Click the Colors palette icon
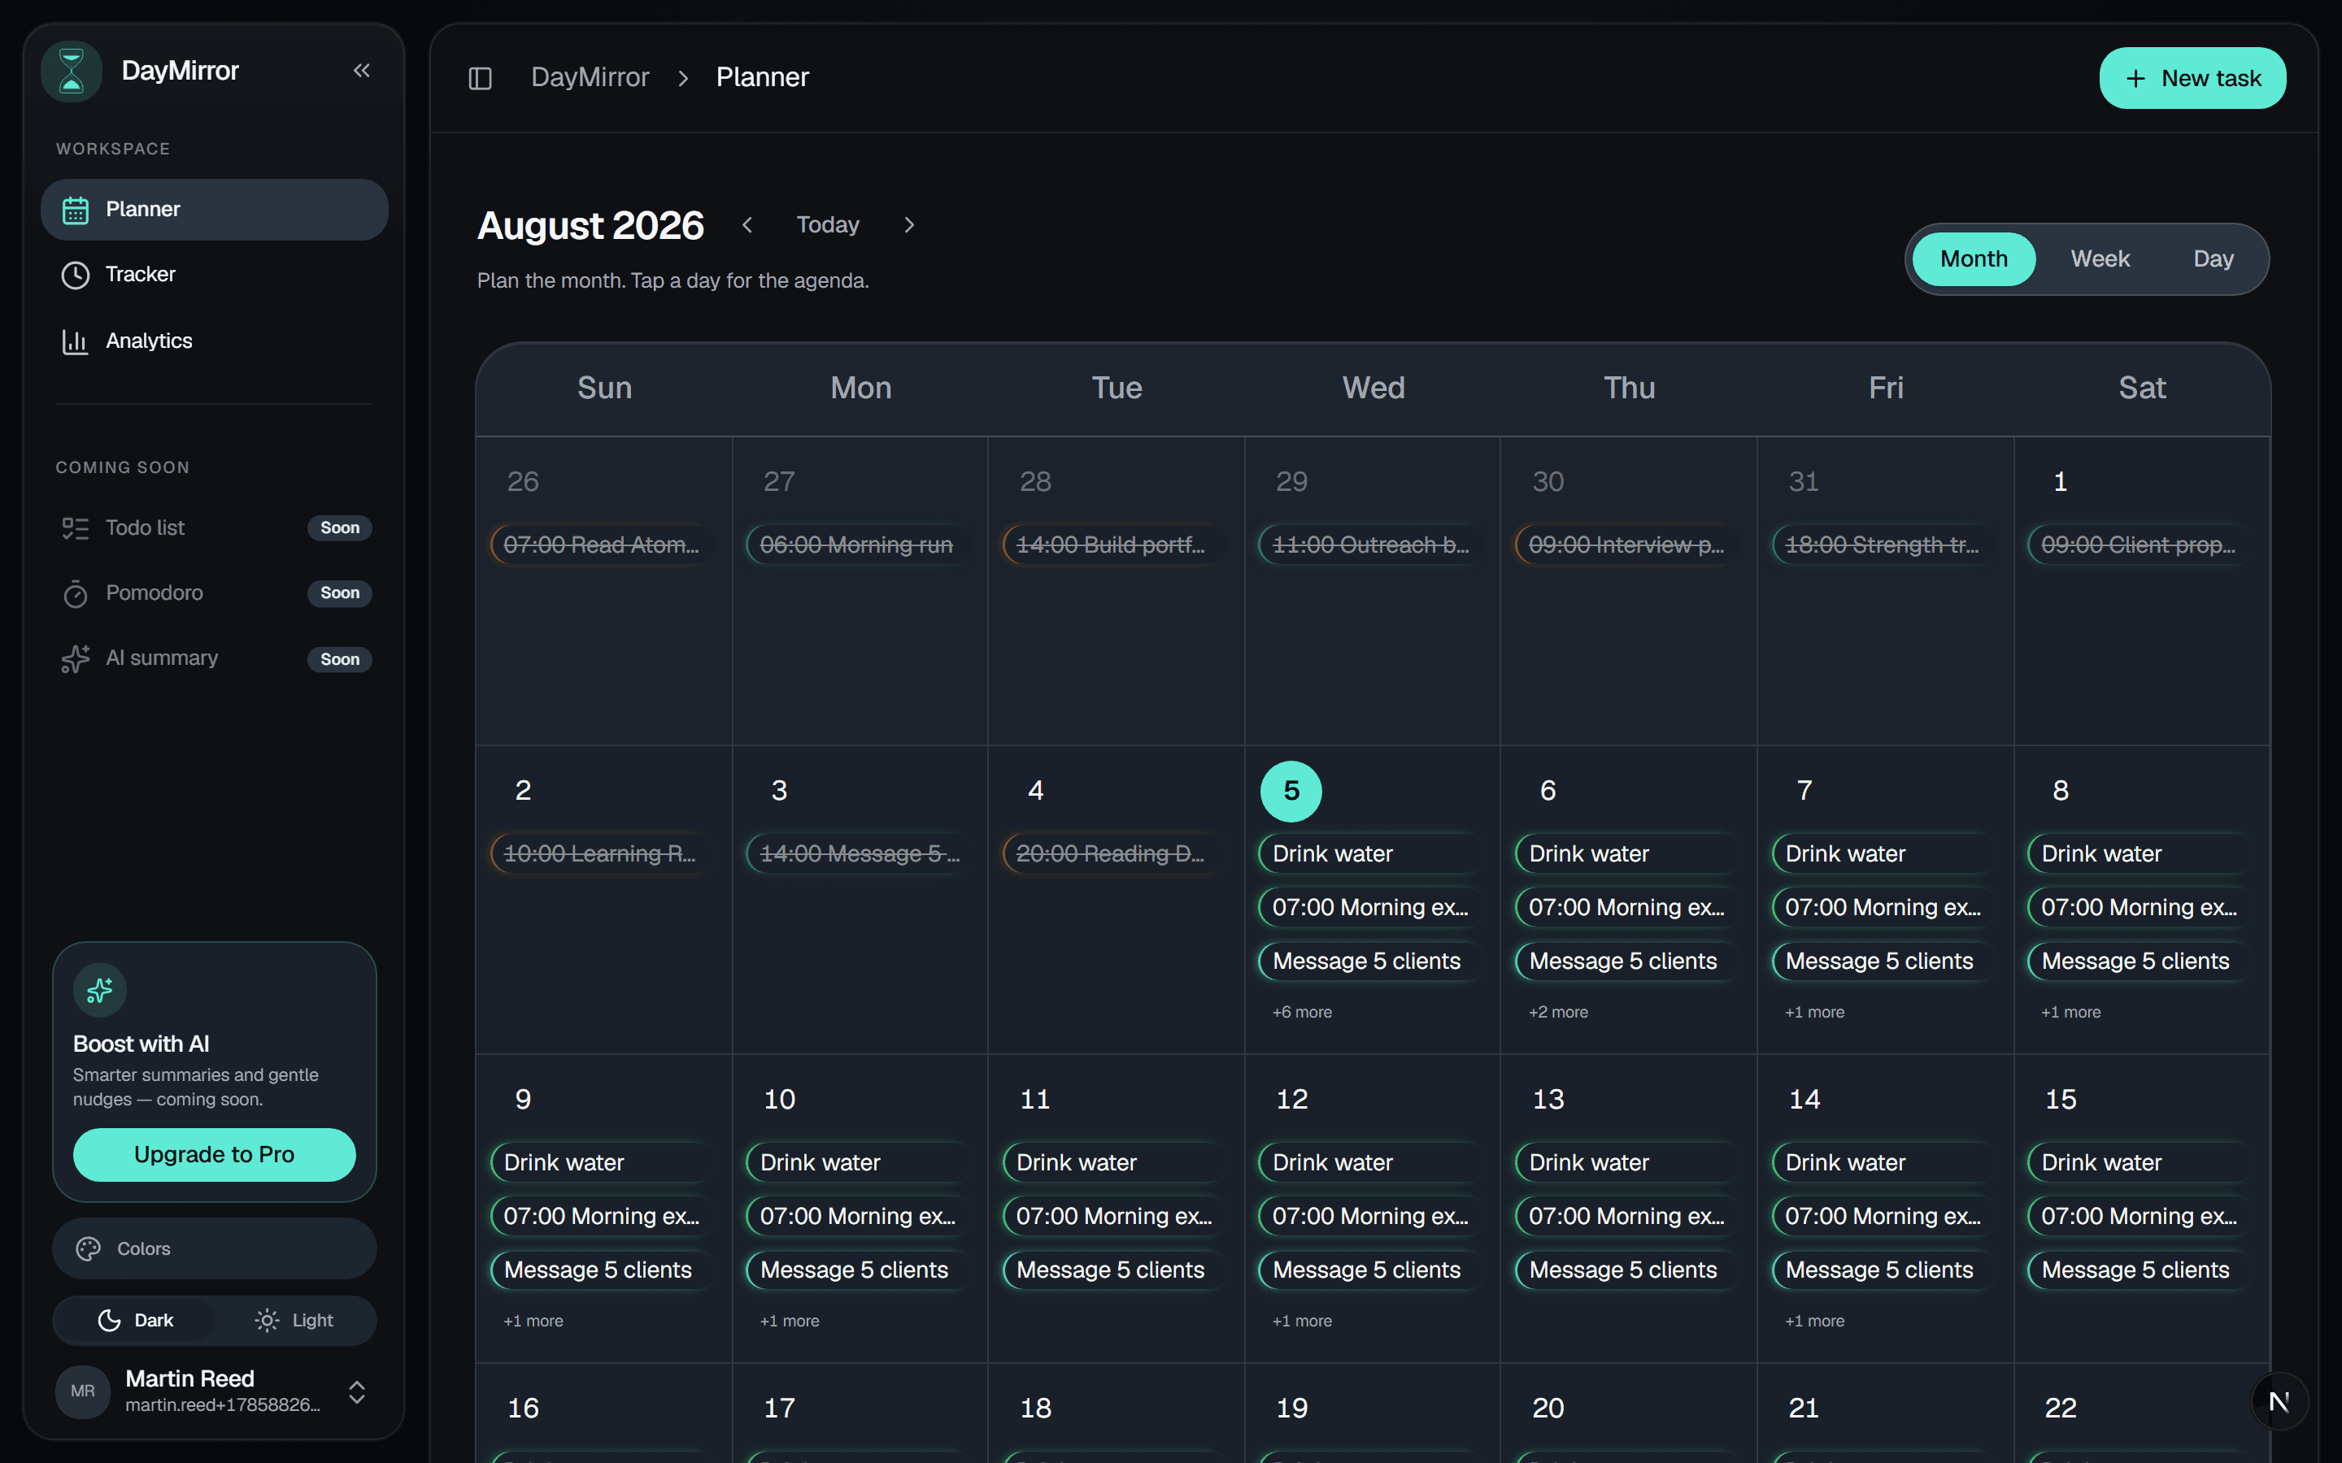The image size is (2342, 1463). click(88, 1249)
